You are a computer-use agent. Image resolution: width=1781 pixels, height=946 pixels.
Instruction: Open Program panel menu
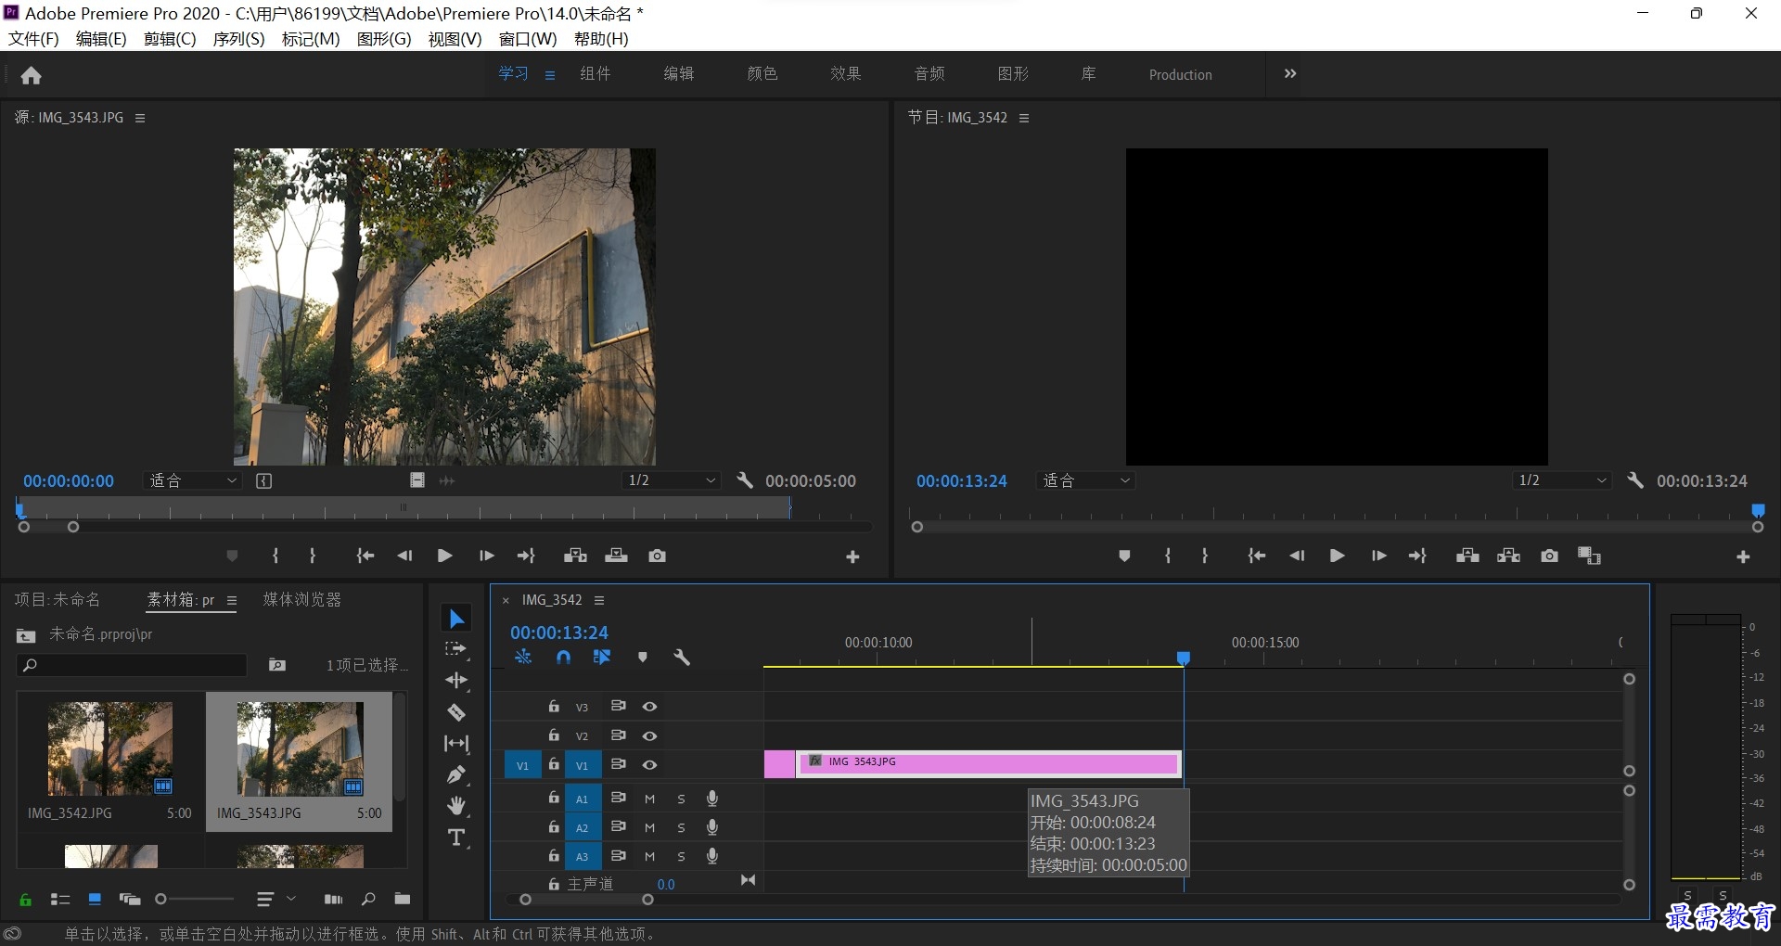[1024, 118]
